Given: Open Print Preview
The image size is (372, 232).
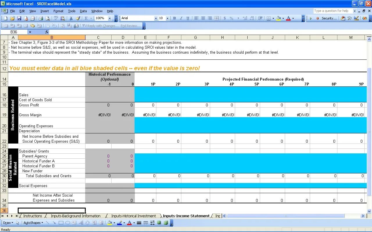Looking at the screenshot, I should click(47, 18).
